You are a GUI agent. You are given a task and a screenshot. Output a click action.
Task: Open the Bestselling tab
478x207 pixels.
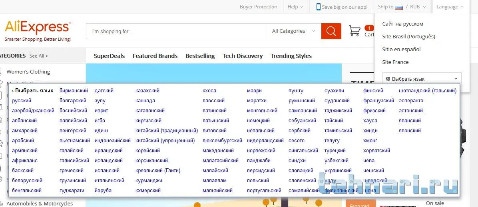200,56
